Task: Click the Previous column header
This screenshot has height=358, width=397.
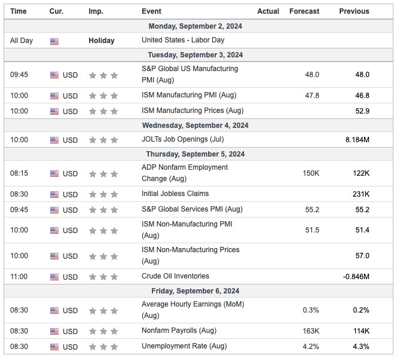Action: [x=354, y=11]
